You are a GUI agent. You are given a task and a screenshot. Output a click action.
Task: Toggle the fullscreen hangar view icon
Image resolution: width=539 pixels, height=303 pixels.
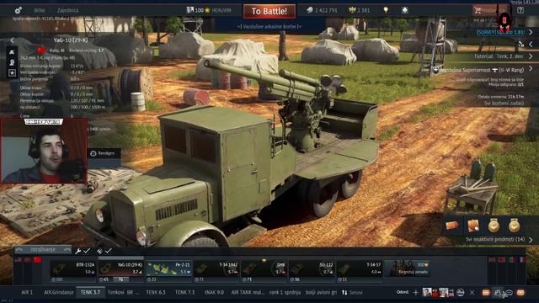(521, 44)
